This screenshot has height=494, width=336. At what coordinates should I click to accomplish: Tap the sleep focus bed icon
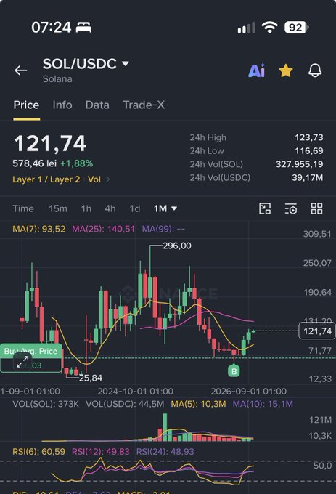pyautogui.click(x=83, y=28)
